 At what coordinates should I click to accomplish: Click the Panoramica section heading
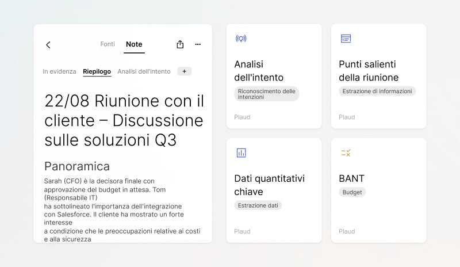77,166
